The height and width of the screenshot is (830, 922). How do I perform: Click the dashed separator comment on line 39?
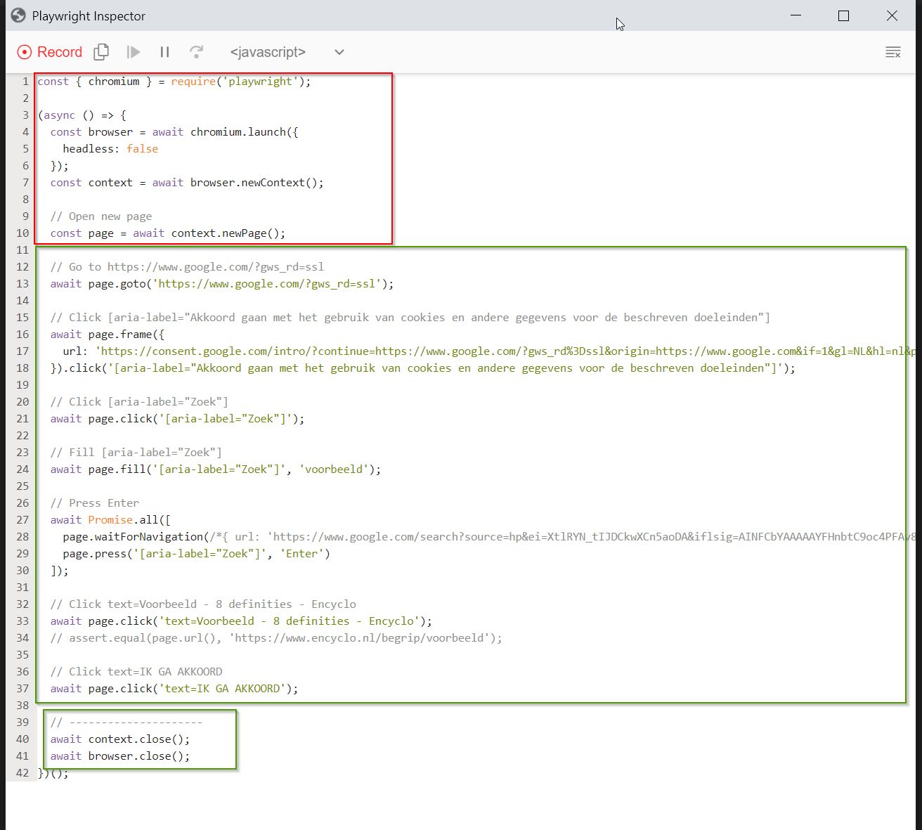[x=126, y=722]
